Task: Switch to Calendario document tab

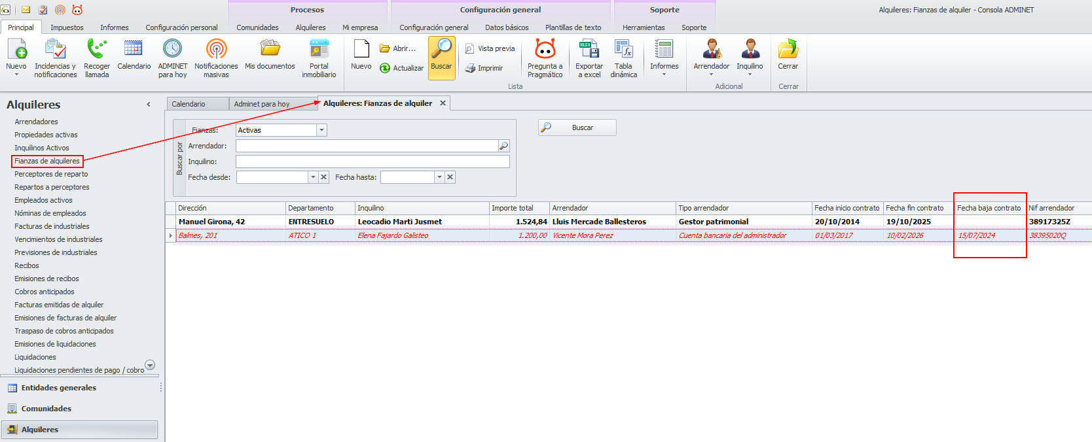Action: (197, 104)
